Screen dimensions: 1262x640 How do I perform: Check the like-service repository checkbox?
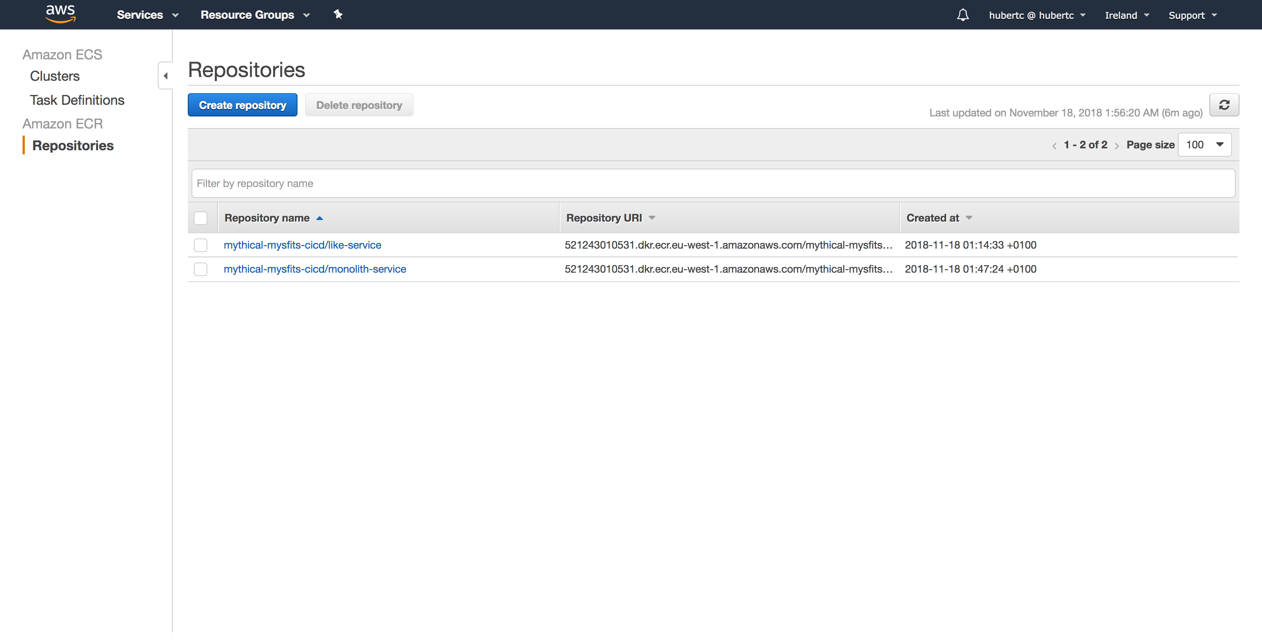pos(200,245)
